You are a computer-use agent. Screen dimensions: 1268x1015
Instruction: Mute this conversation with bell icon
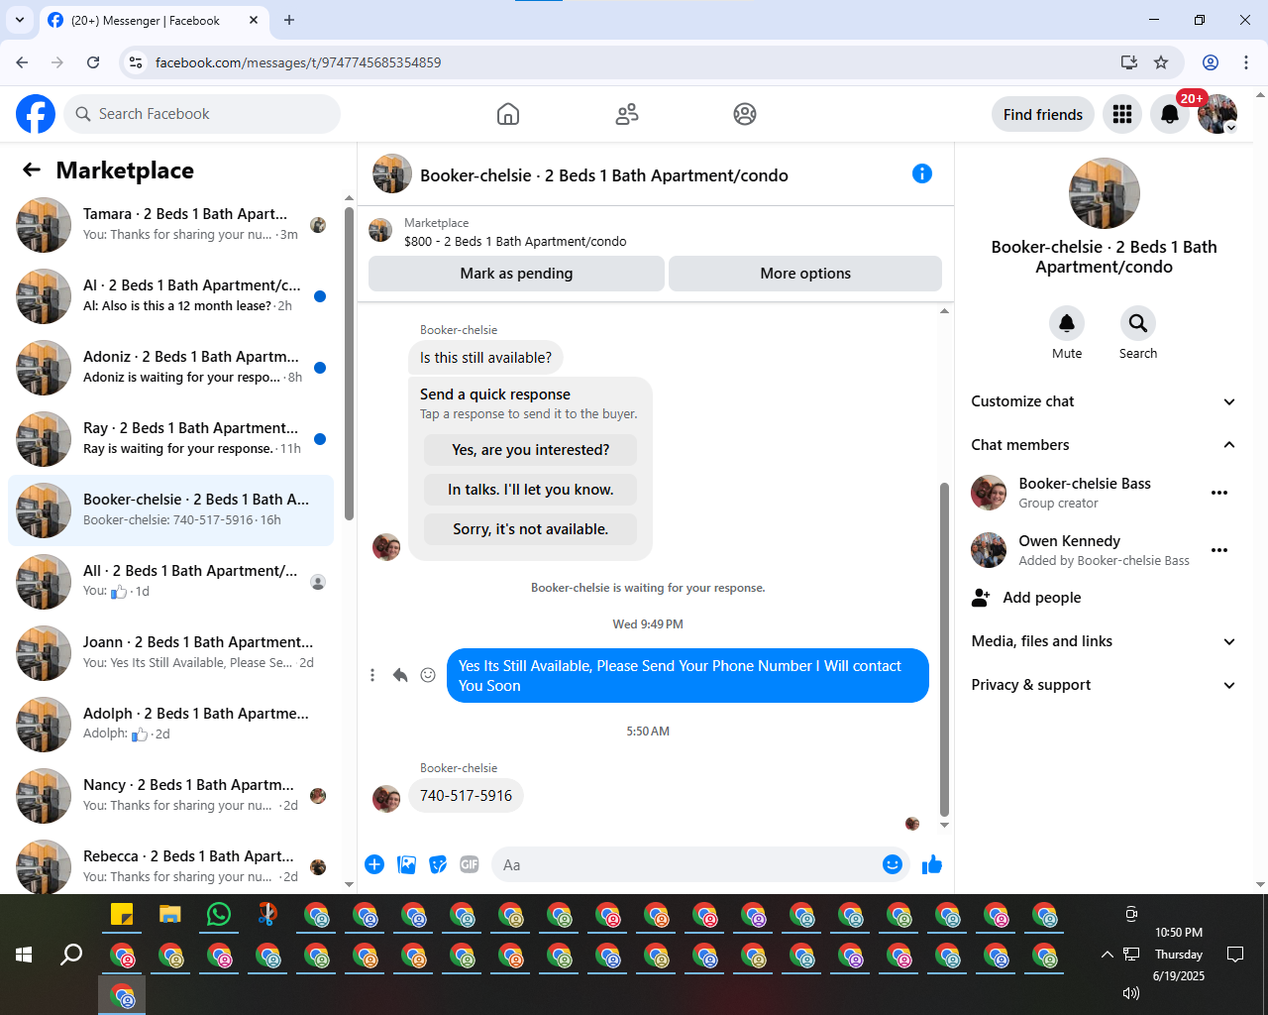(x=1067, y=323)
